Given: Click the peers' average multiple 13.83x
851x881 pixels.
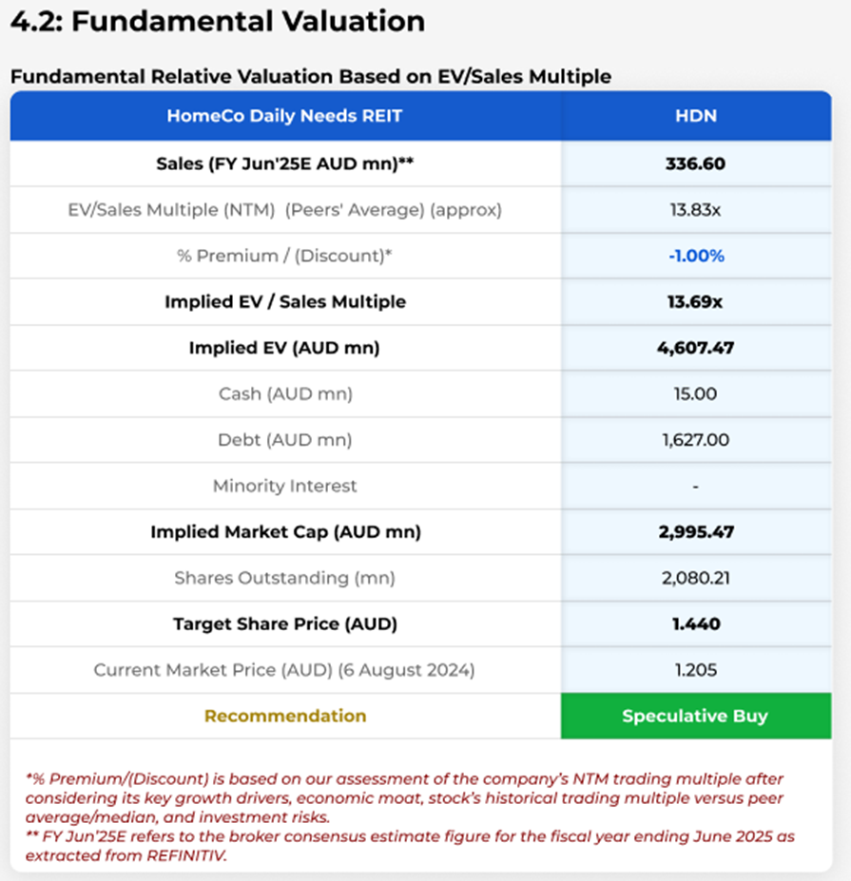Looking at the screenshot, I should coord(695,209).
